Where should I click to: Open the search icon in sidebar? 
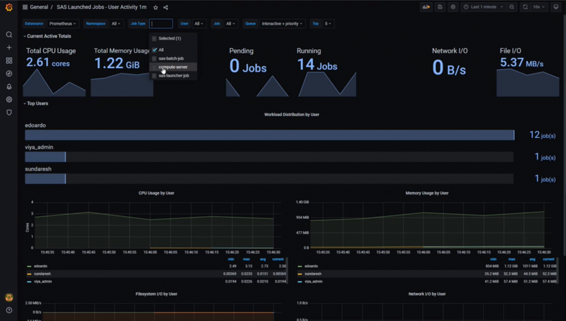pyautogui.click(x=9, y=35)
